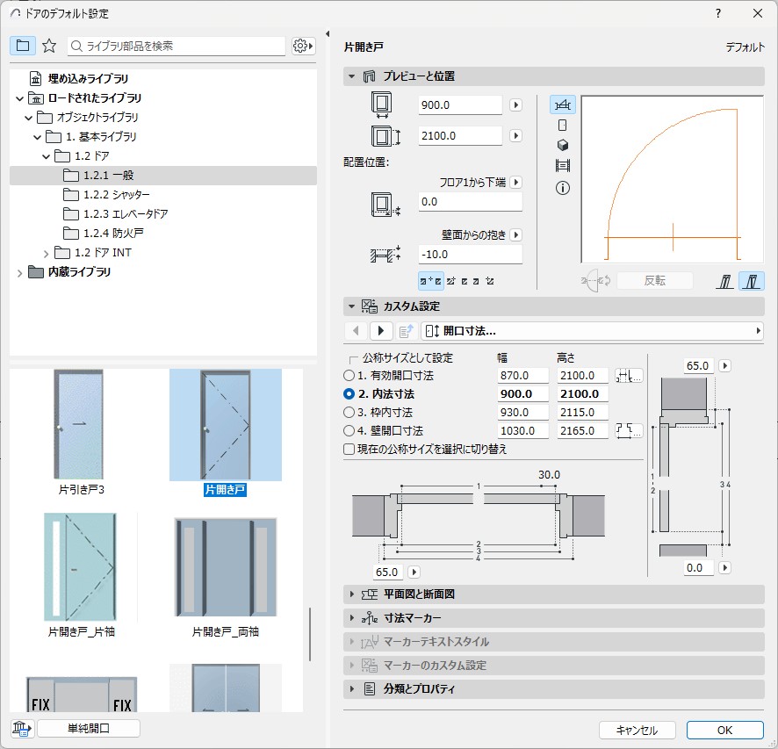Click the favorites star icon
778x749 pixels.
(x=49, y=46)
